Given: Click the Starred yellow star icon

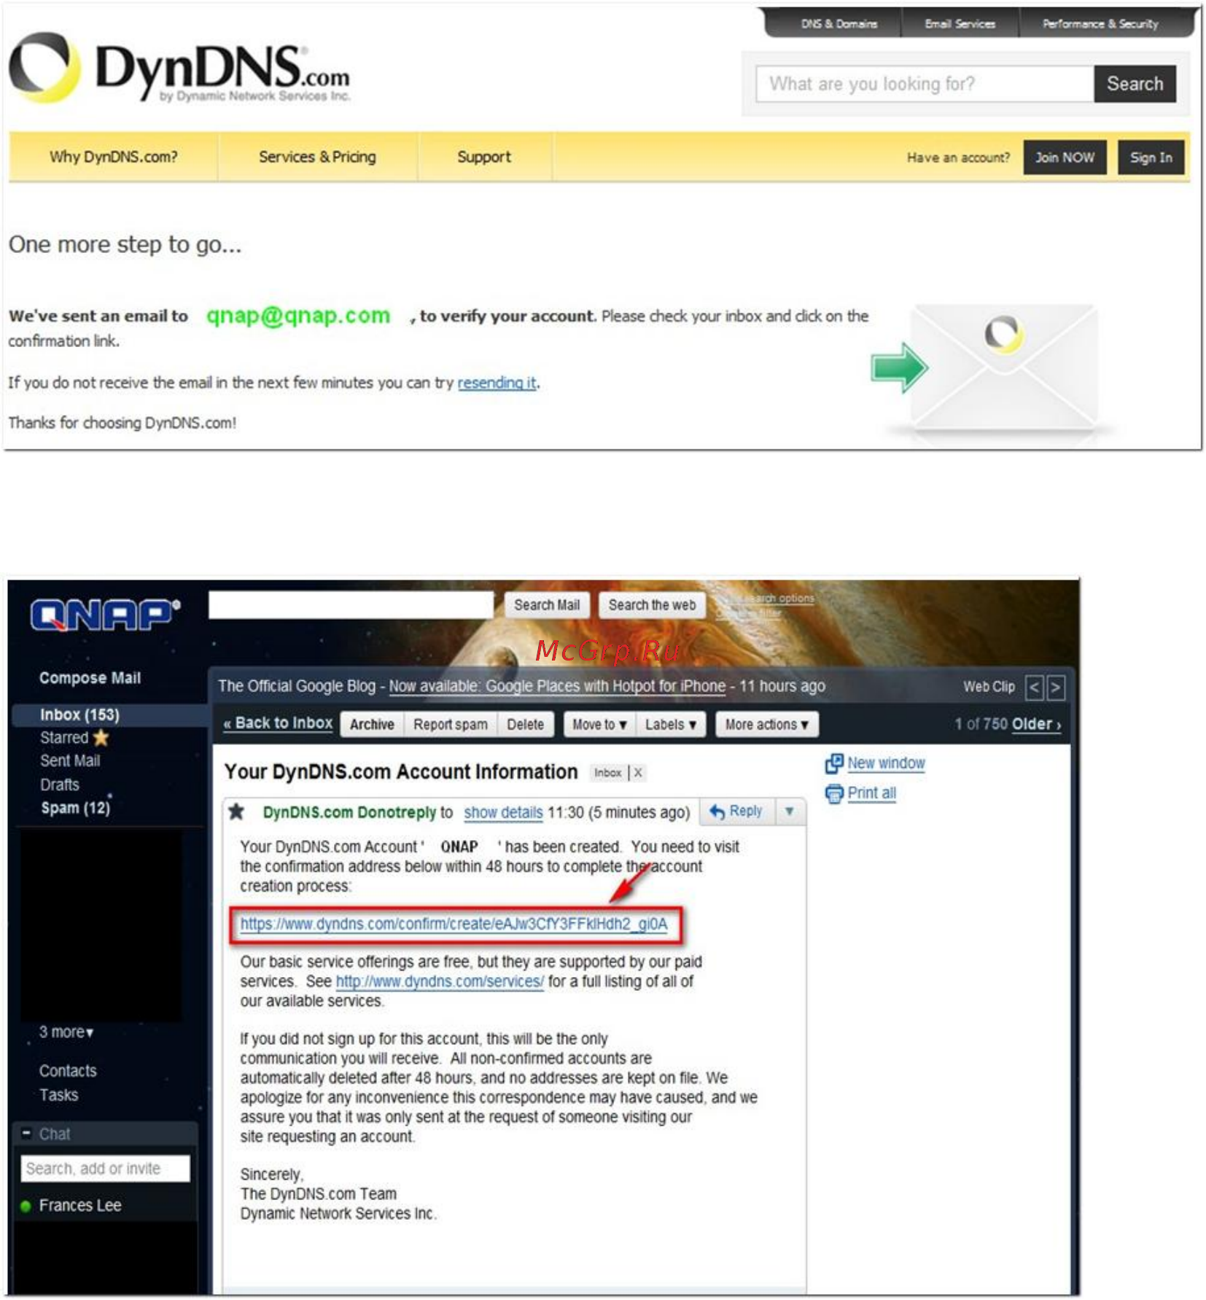Looking at the screenshot, I should pos(101,737).
